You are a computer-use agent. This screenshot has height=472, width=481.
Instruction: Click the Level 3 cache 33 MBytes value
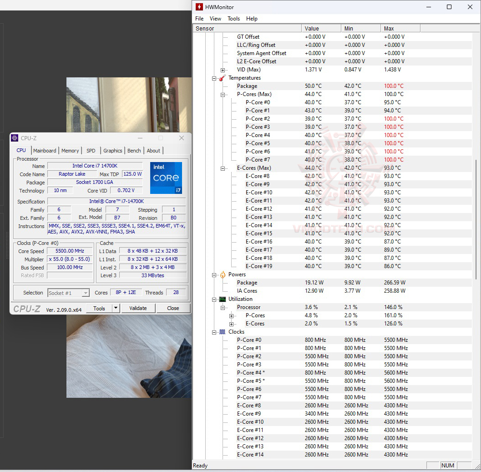point(153,275)
